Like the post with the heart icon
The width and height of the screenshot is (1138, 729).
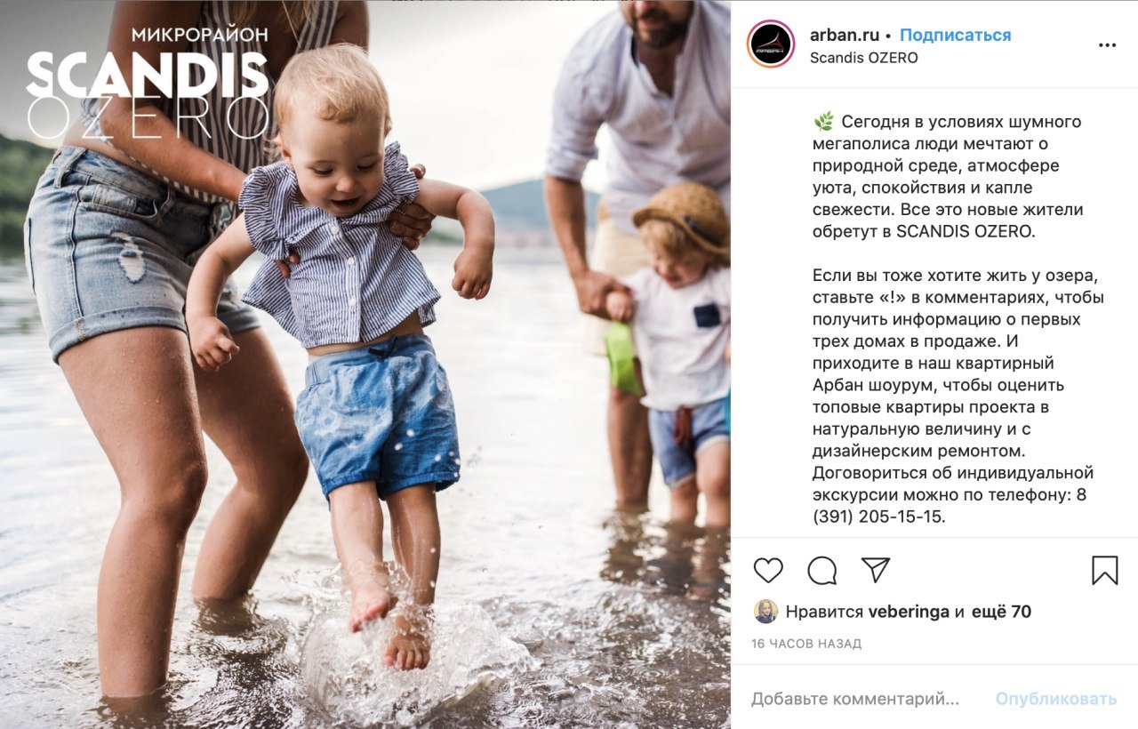tap(768, 570)
